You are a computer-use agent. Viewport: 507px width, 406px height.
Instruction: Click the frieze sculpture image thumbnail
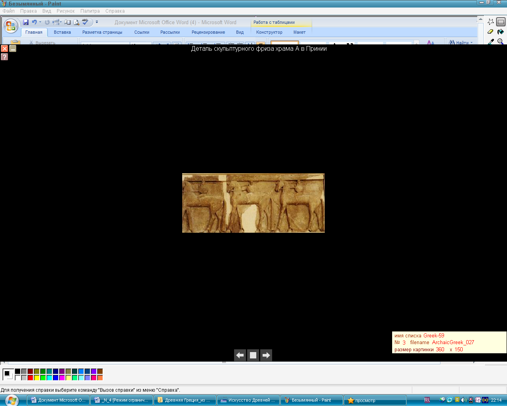(253, 203)
